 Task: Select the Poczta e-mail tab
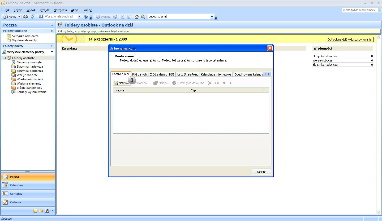pyautogui.click(x=121, y=74)
